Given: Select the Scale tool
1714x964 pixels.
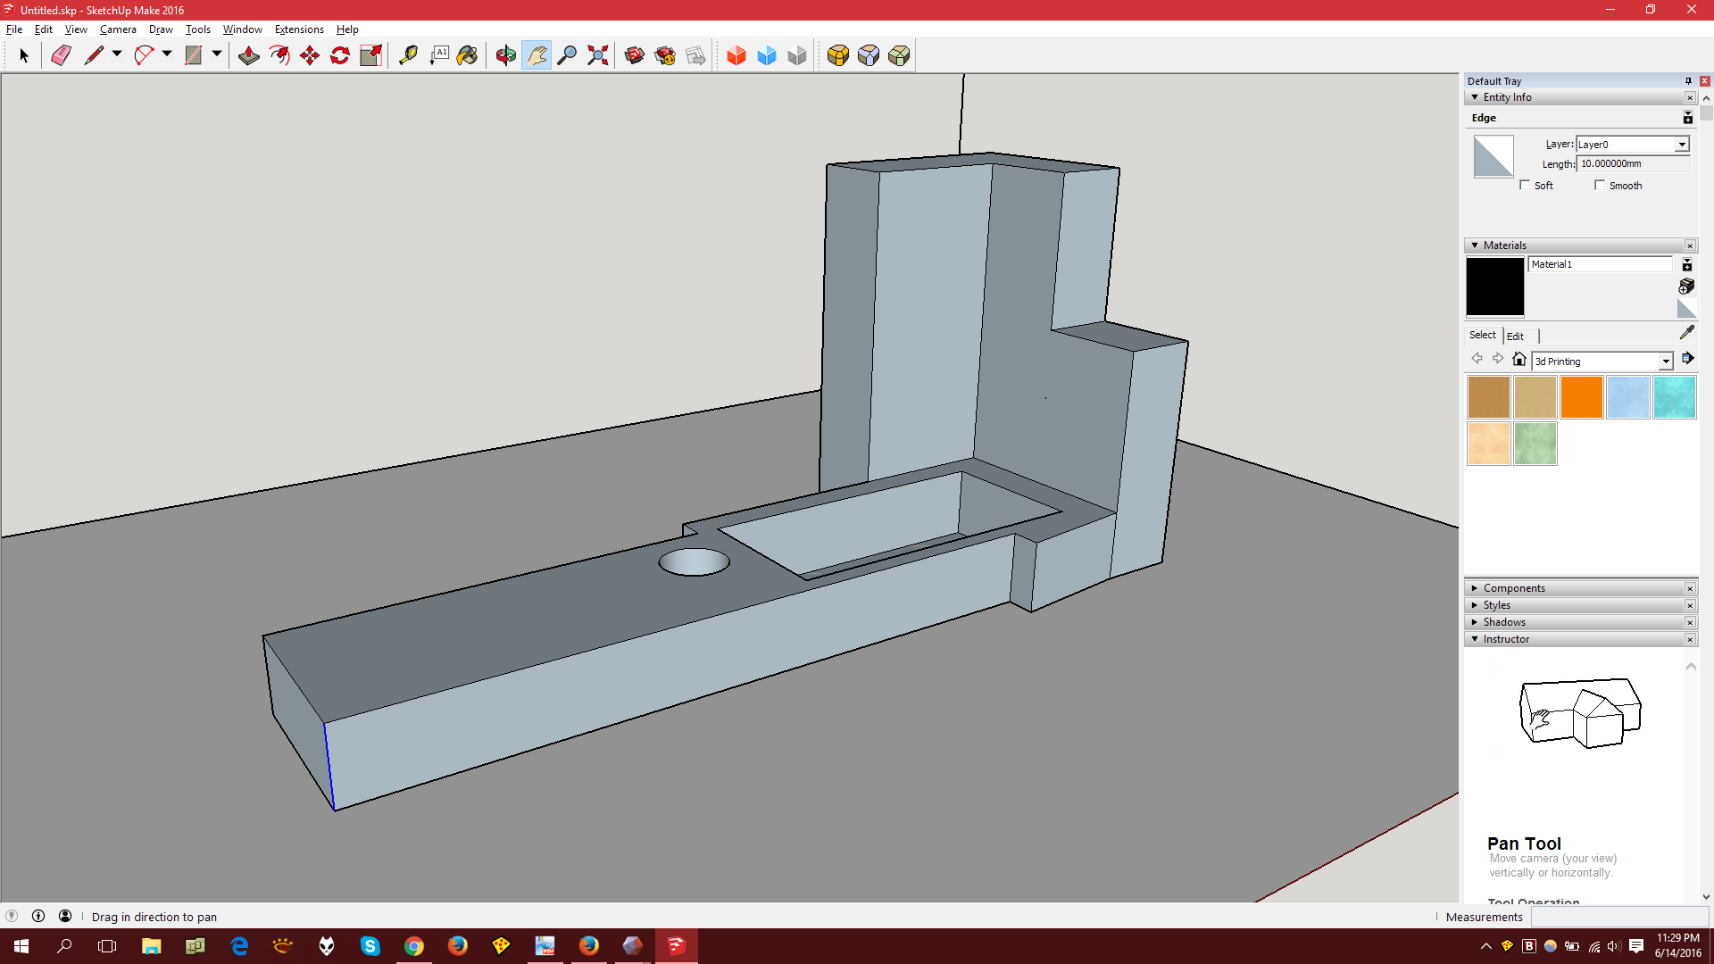Looking at the screenshot, I should pyautogui.click(x=370, y=55).
